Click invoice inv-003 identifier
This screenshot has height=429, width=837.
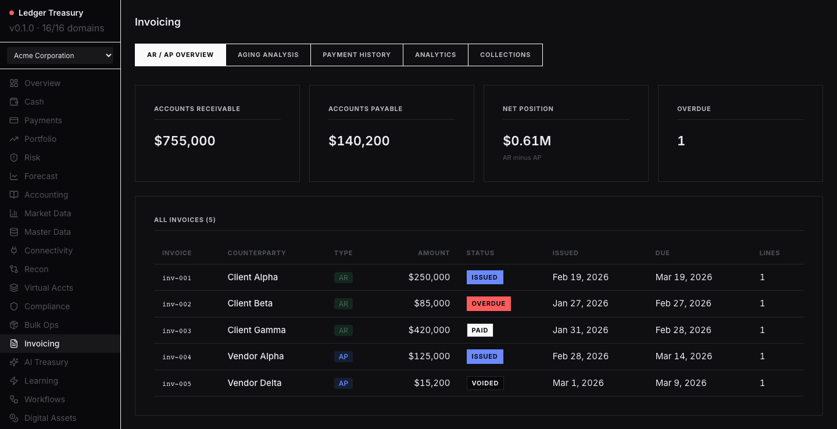[177, 331]
